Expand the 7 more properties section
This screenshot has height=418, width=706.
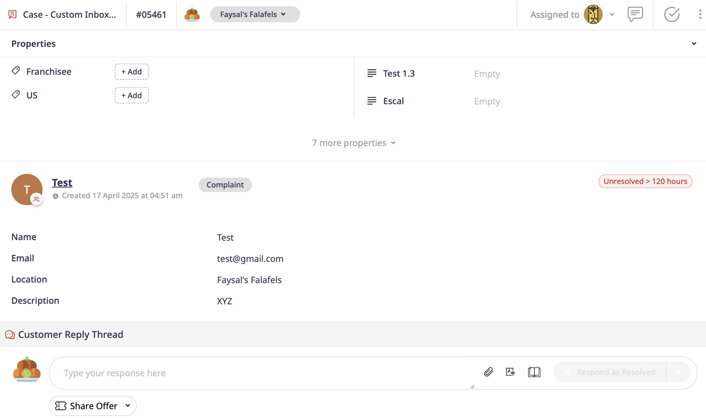(x=354, y=143)
